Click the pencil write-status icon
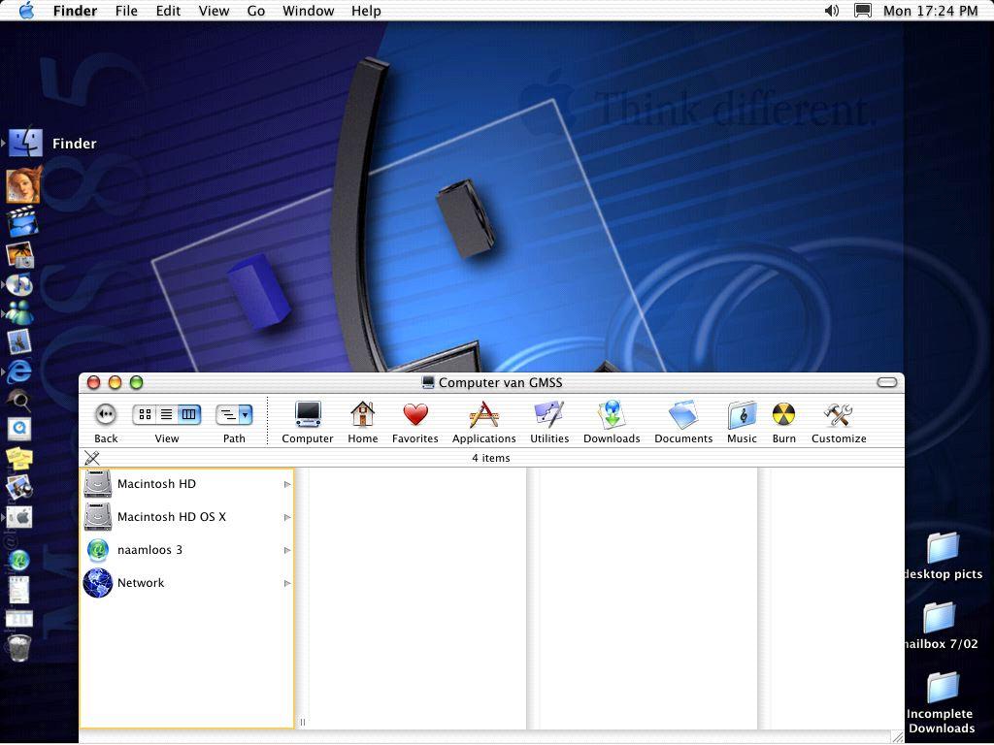 tap(92, 458)
